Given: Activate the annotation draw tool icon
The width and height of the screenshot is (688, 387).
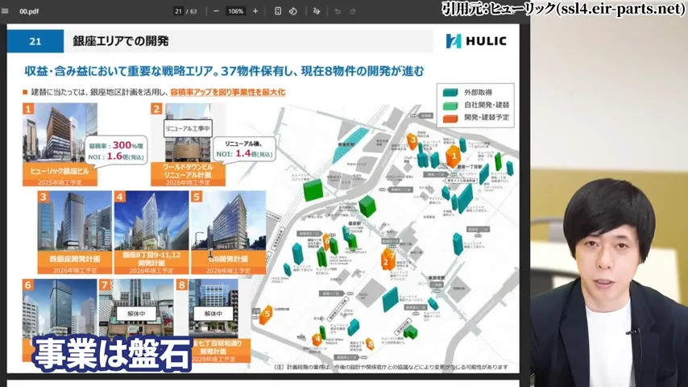Looking at the screenshot, I should click(317, 11).
